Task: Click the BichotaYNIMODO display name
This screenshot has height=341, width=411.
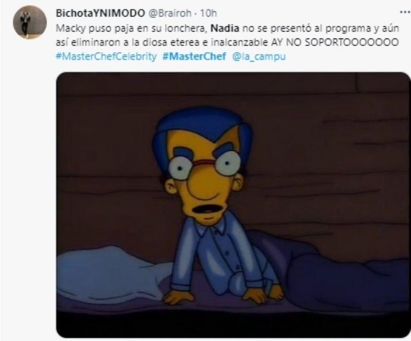Action: click(101, 13)
